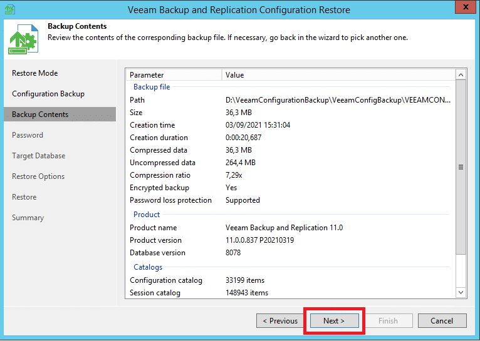
Task: Select the Password loss protection parameter
Action: pyautogui.click(x=171, y=200)
